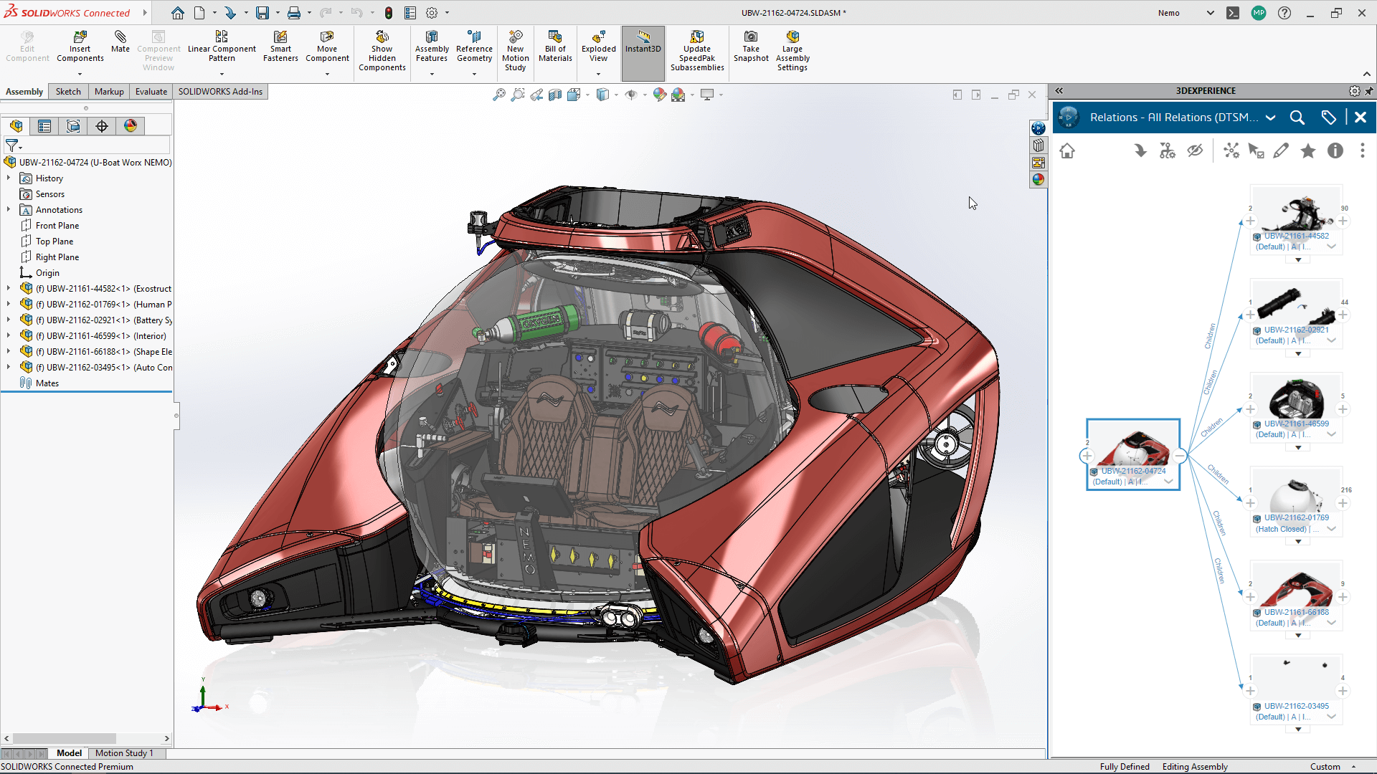Toggle Instant3D mode

pos(643,53)
